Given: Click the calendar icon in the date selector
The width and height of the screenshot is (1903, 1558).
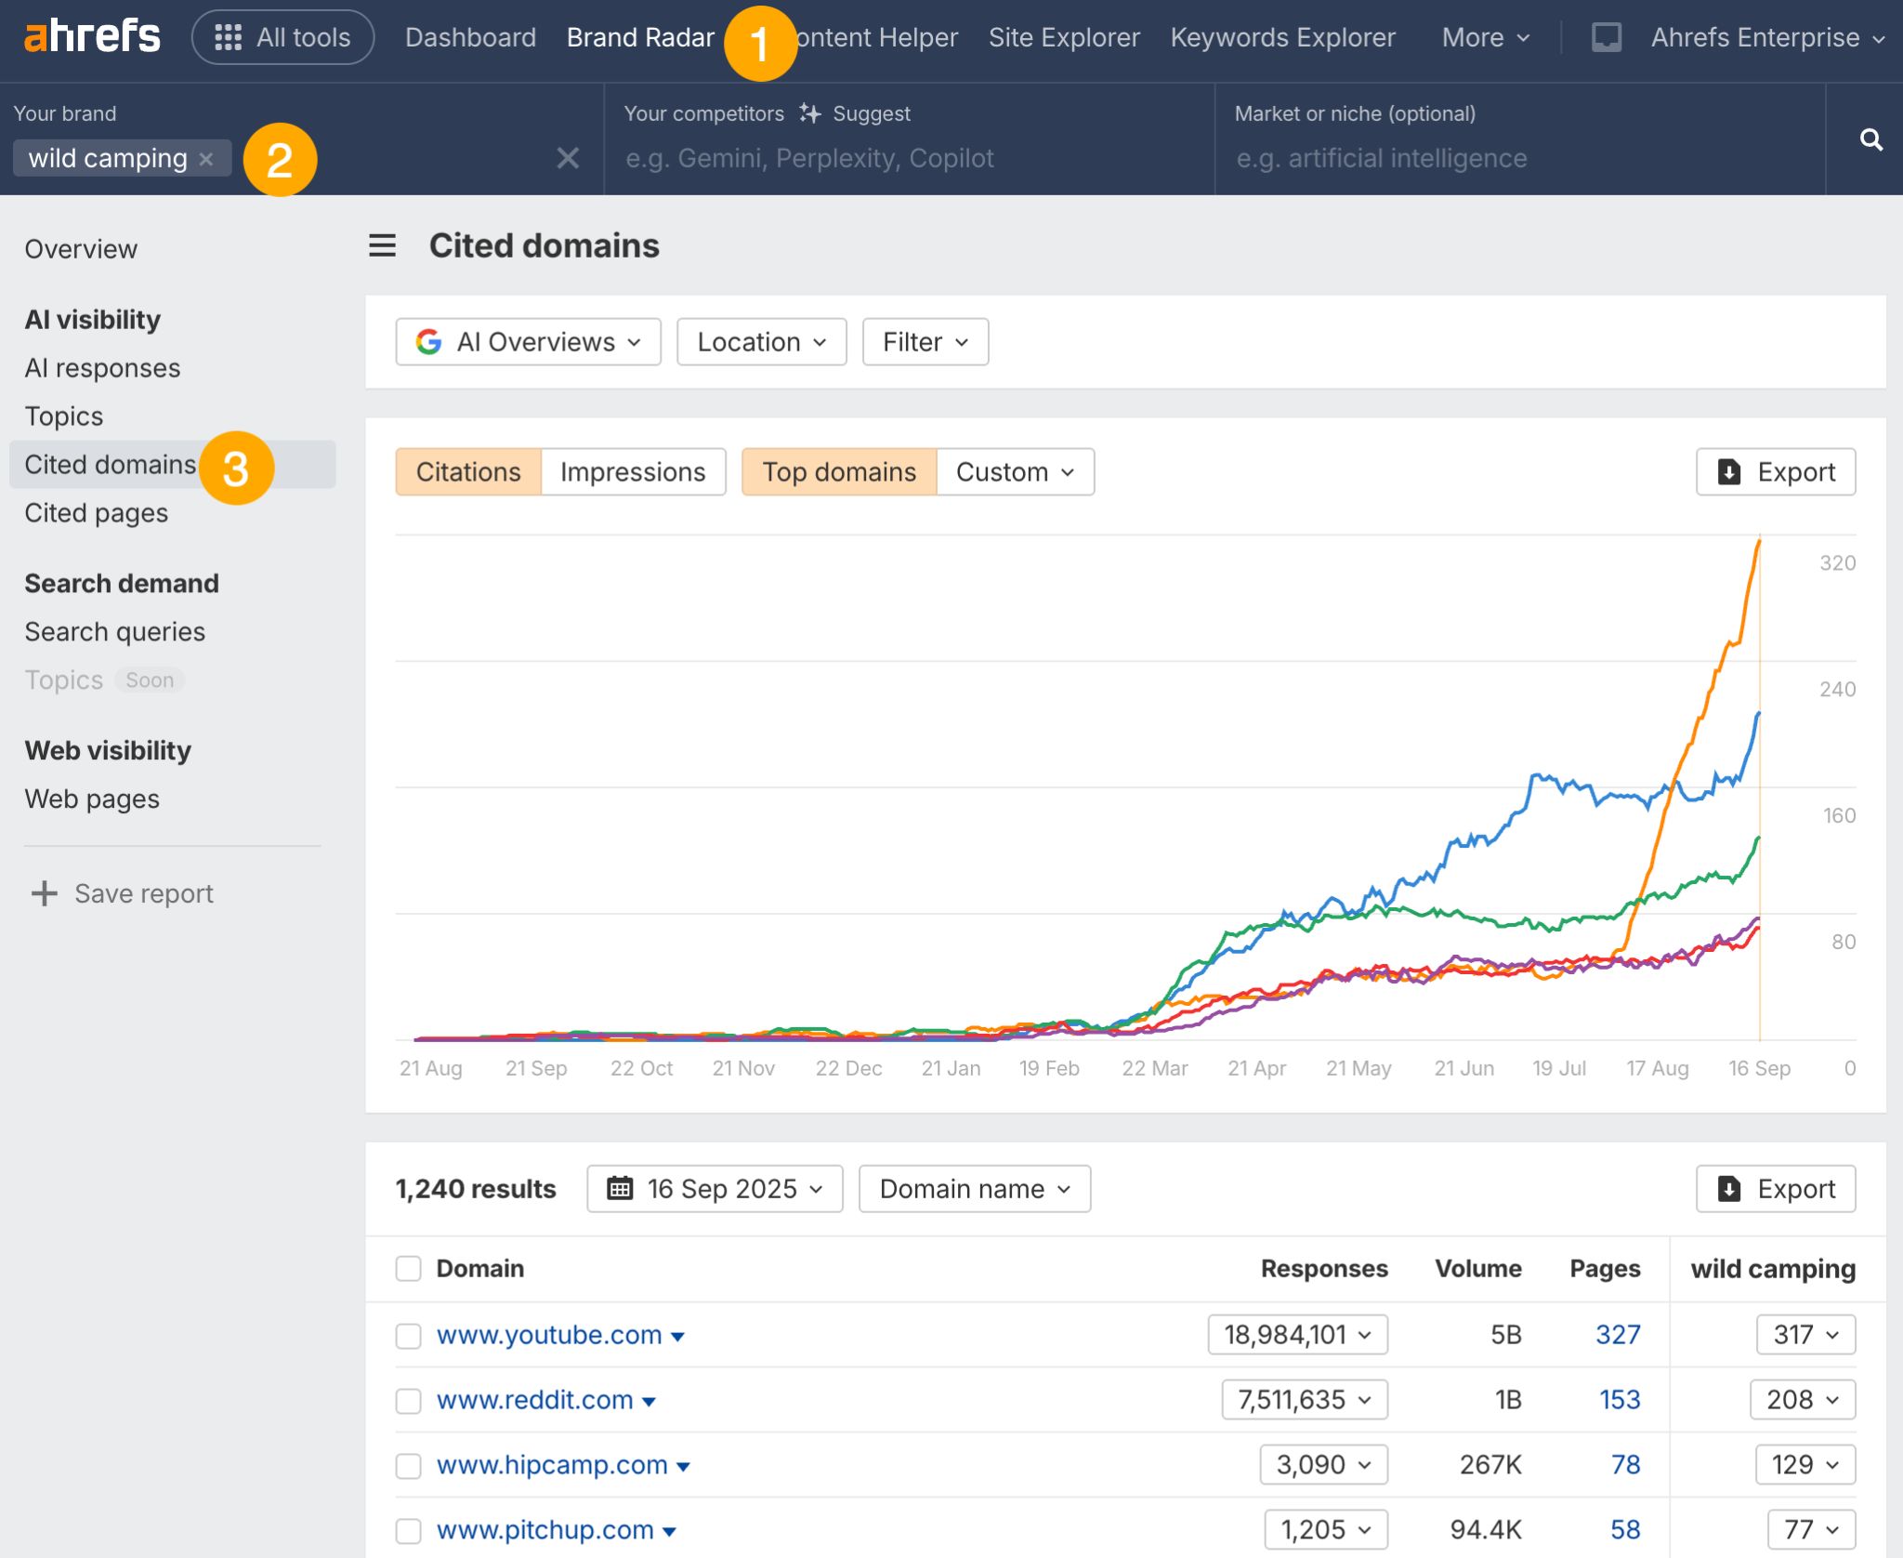Looking at the screenshot, I should click(x=621, y=1188).
